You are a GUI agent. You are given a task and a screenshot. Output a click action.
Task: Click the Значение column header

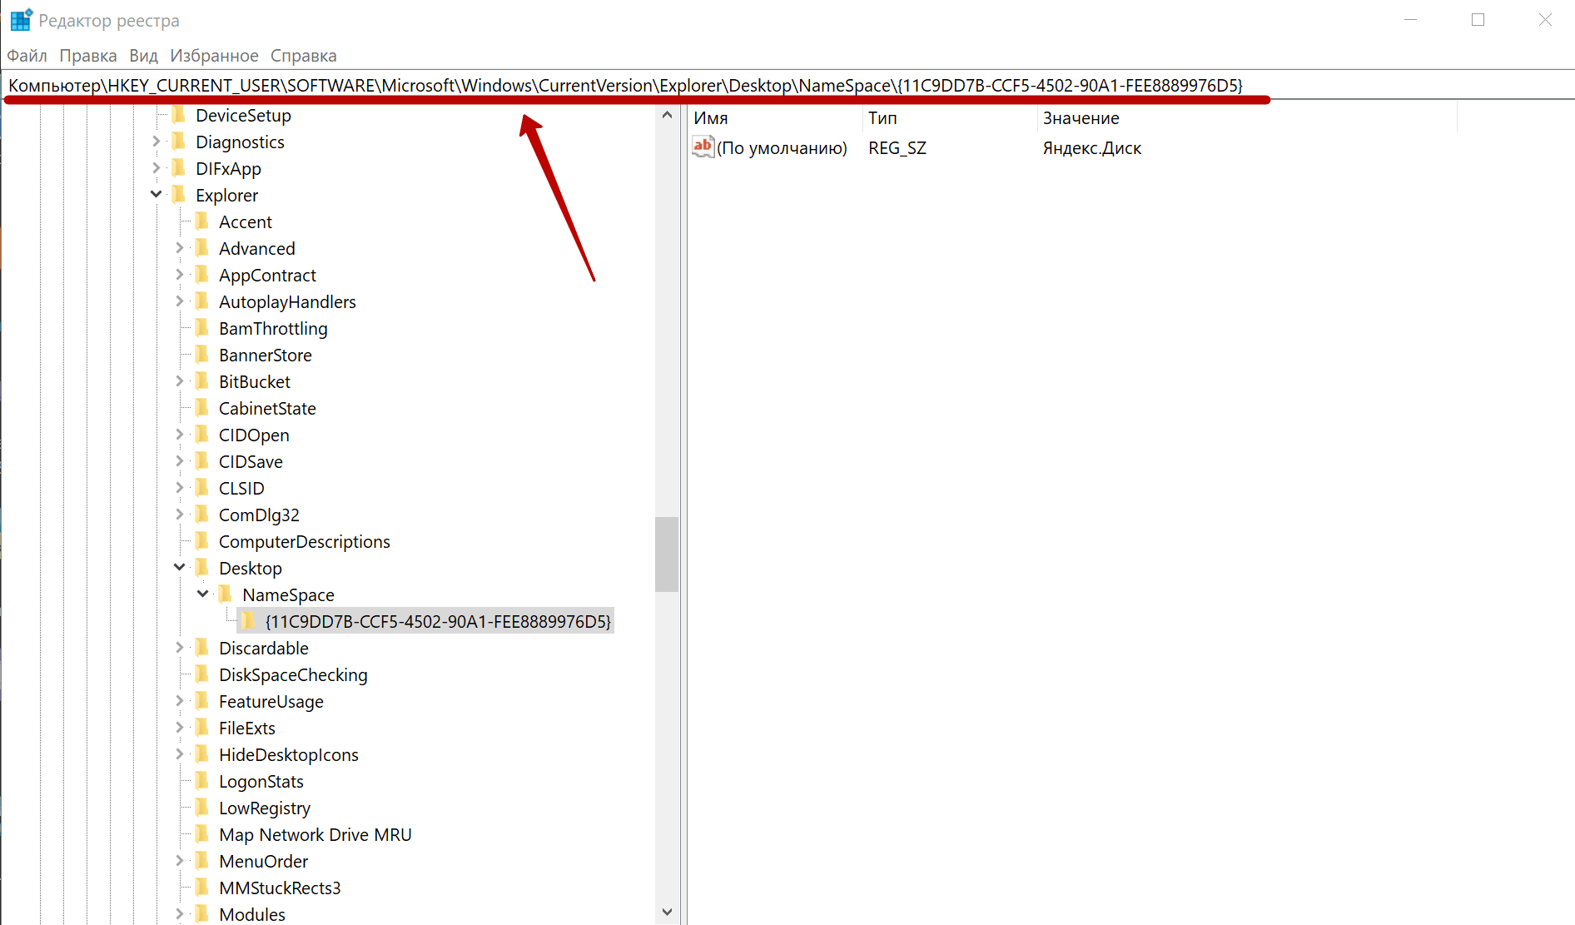pos(1248,118)
